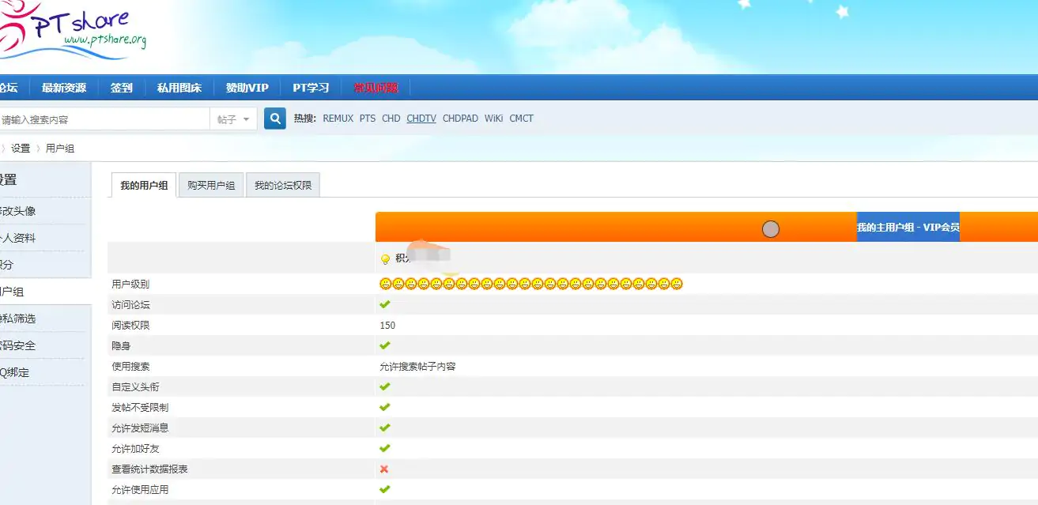
Task: Click the 用户组 breadcrumb link
Action: pos(60,149)
